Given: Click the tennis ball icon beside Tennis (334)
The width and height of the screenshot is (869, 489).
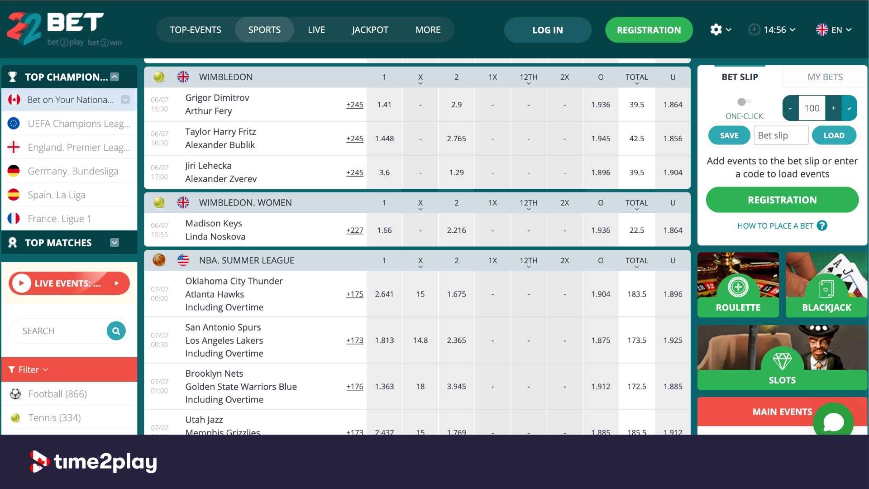Looking at the screenshot, I should (15, 418).
